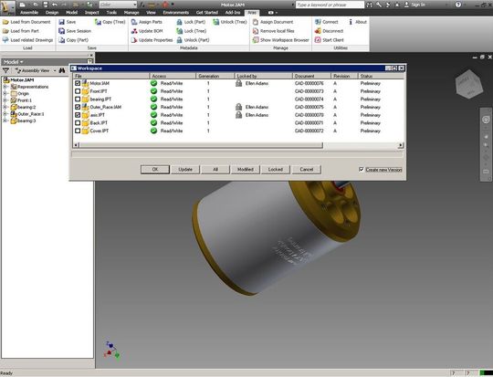Click the Lock (Part) padlock icon
493x377 pixels.
coord(179,22)
